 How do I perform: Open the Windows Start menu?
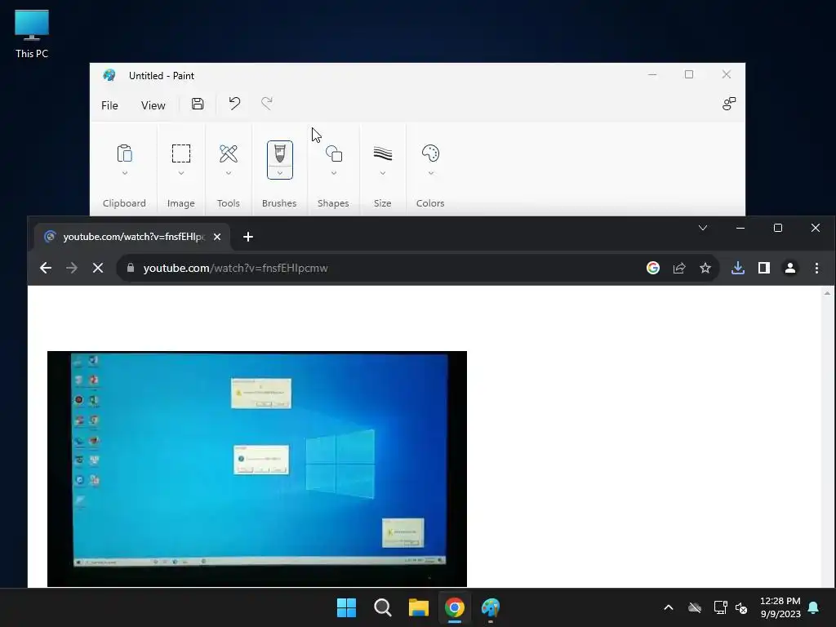[x=346, y=607]
